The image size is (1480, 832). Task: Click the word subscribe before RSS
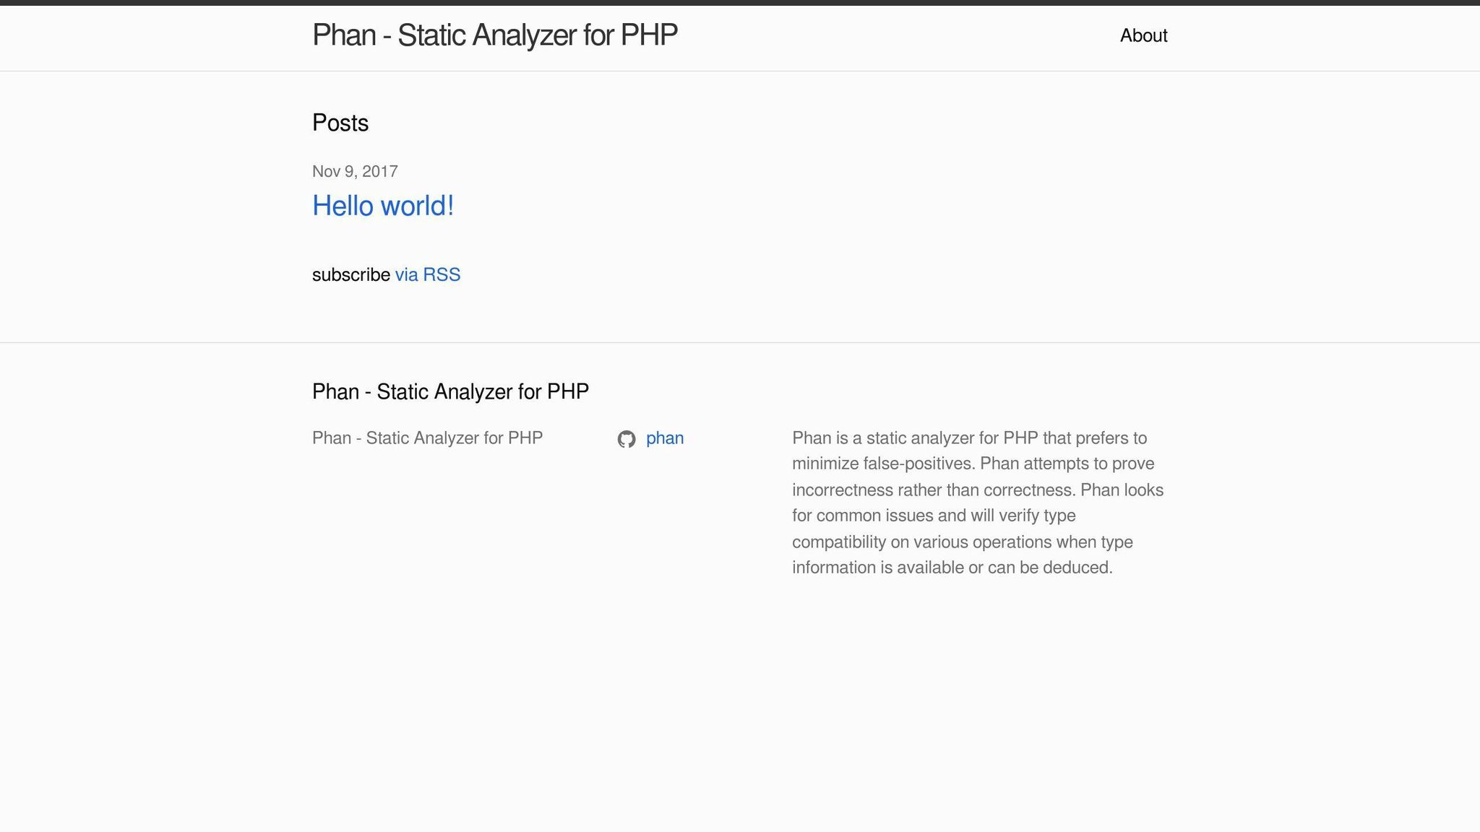click(x=350, y=275)
